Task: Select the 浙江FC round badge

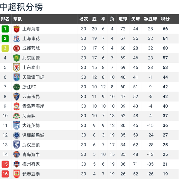Action: pos(17,87)
